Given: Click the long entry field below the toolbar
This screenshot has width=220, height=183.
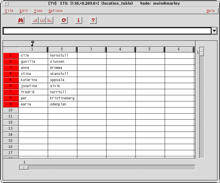Looking at the screenshot, I should click(x=107, y=31).
